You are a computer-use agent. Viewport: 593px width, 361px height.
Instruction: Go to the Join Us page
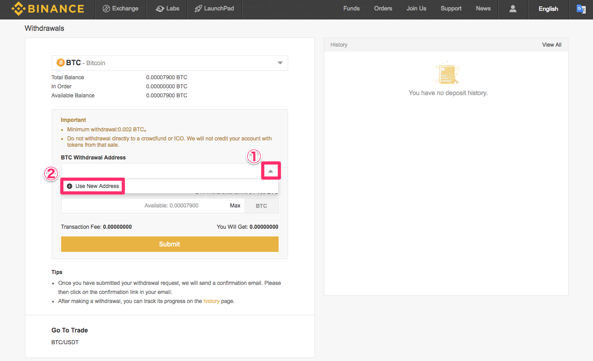[416, 9]
